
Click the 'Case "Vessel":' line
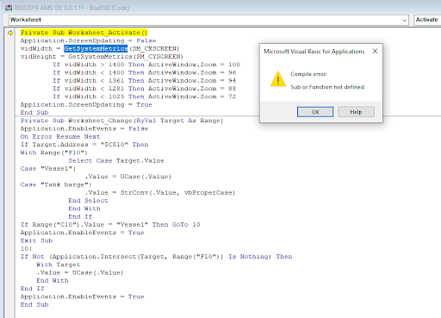point(48,169)
